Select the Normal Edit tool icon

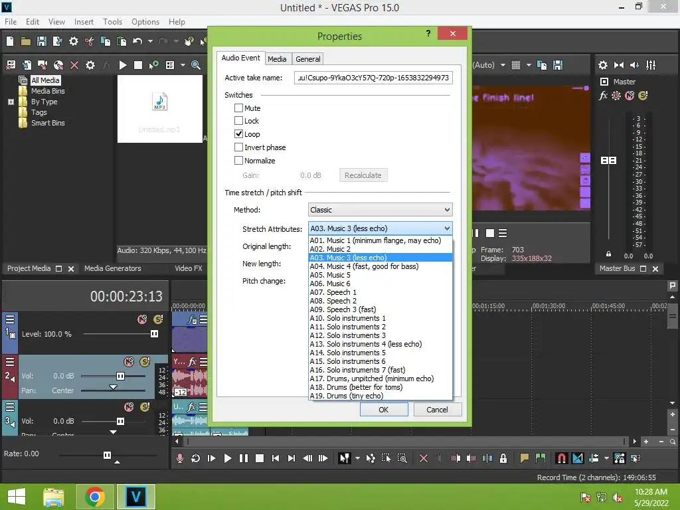point(345,458)
